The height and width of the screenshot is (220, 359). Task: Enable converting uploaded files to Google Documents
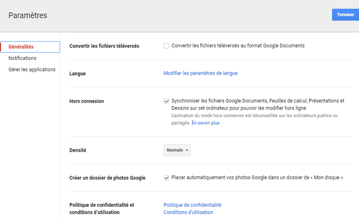[166, 46]
